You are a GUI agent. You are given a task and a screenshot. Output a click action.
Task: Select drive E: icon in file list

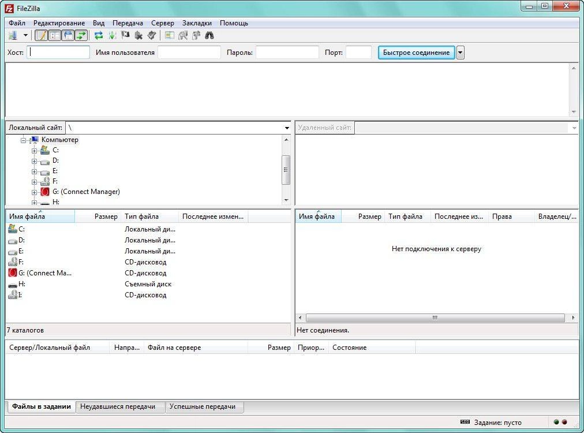(13, 252)
